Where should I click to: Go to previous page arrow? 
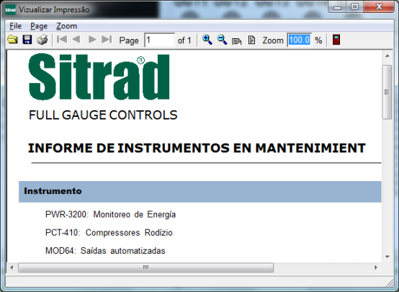coord(76,40)
